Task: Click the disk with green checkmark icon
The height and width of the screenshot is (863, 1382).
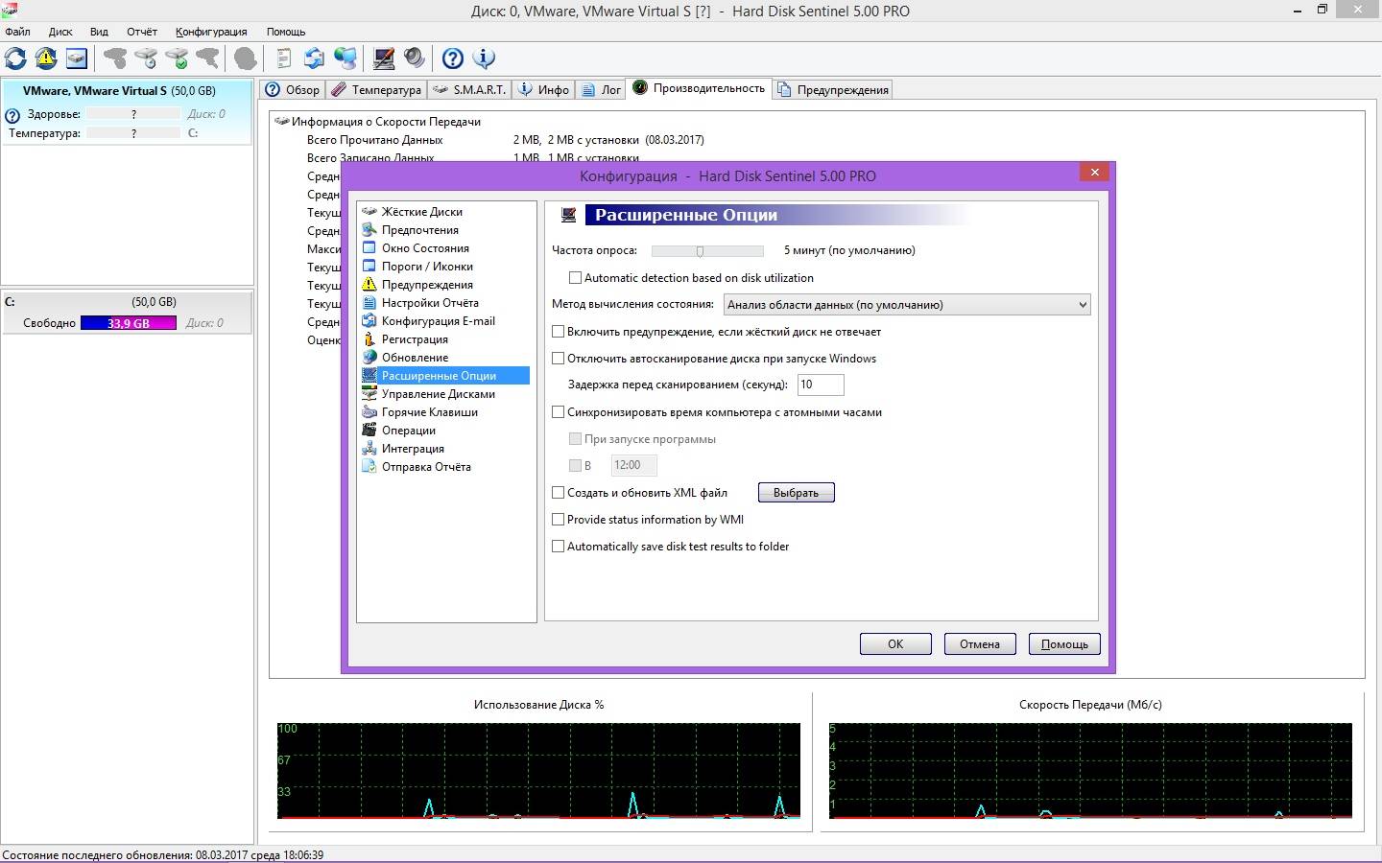Action: 177,58
